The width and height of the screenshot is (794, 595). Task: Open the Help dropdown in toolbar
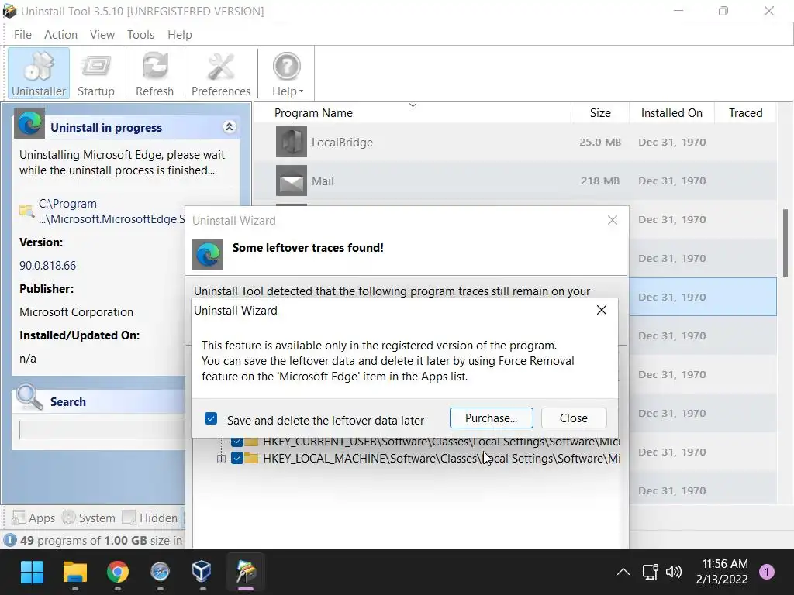[x=287, y=74]
